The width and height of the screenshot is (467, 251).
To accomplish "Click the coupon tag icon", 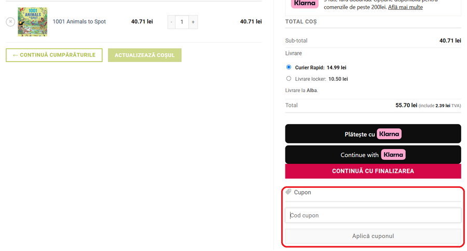I will coord(289,192).
